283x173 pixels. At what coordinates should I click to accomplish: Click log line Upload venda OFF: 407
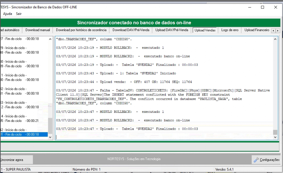coord(124,82)
